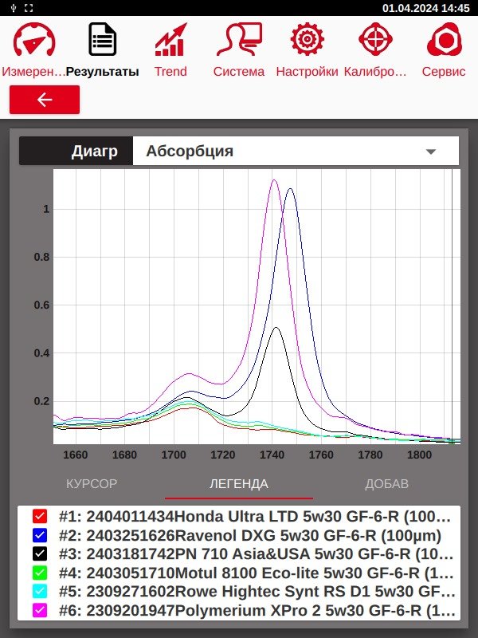This screenshot has height=638, width=478.
Task: Click the black curve peak near 0.5
Action: coord(276,328)
